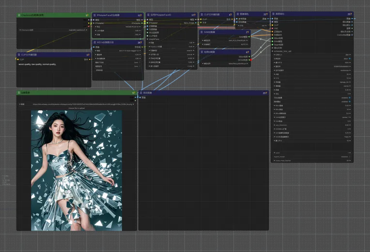The image size is (370, 252).
Task: Click 'choose file to upload' button
Action: 77,108
